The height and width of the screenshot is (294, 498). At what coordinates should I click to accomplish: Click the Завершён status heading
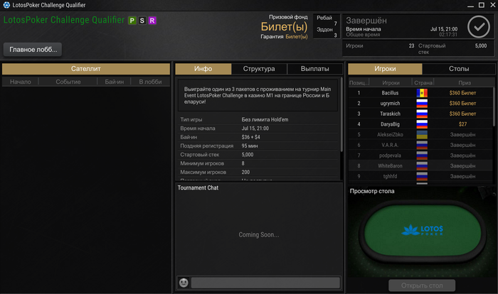(x=366, y=21)
